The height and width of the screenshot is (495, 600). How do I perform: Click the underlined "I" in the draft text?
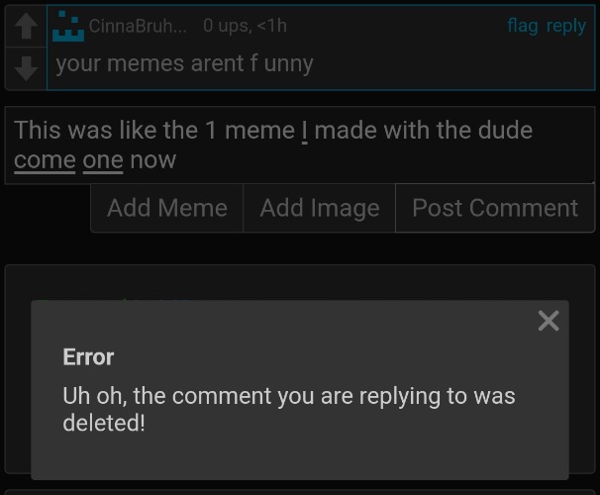[305, 131]
